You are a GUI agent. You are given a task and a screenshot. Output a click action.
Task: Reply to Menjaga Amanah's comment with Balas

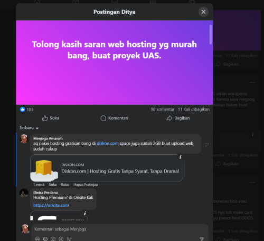(x=65, y=185)
